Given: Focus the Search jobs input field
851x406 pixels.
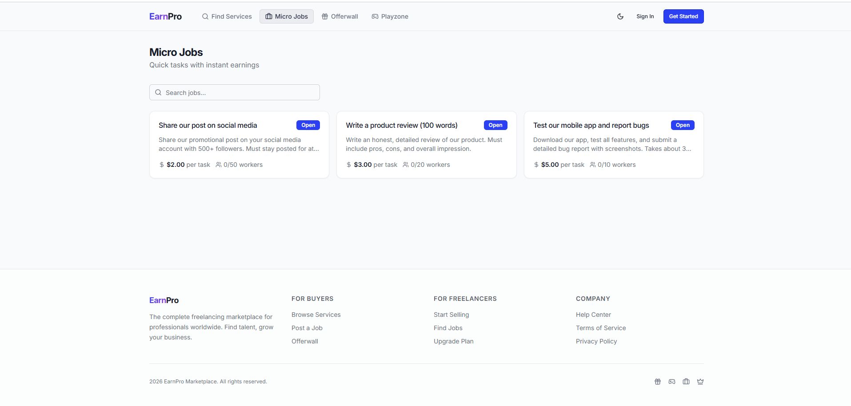Looking at the screenshot, I should tap(240, 92).
